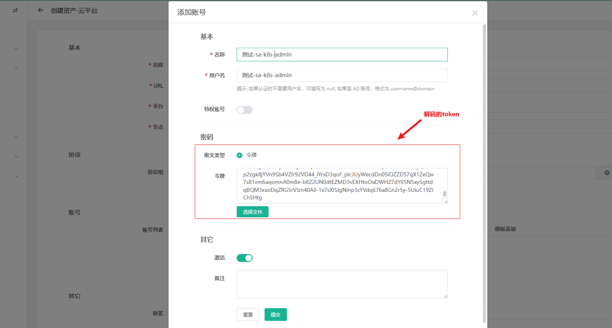Click the 重置 button
Viewport: 612px width, 328px height.
248,314
